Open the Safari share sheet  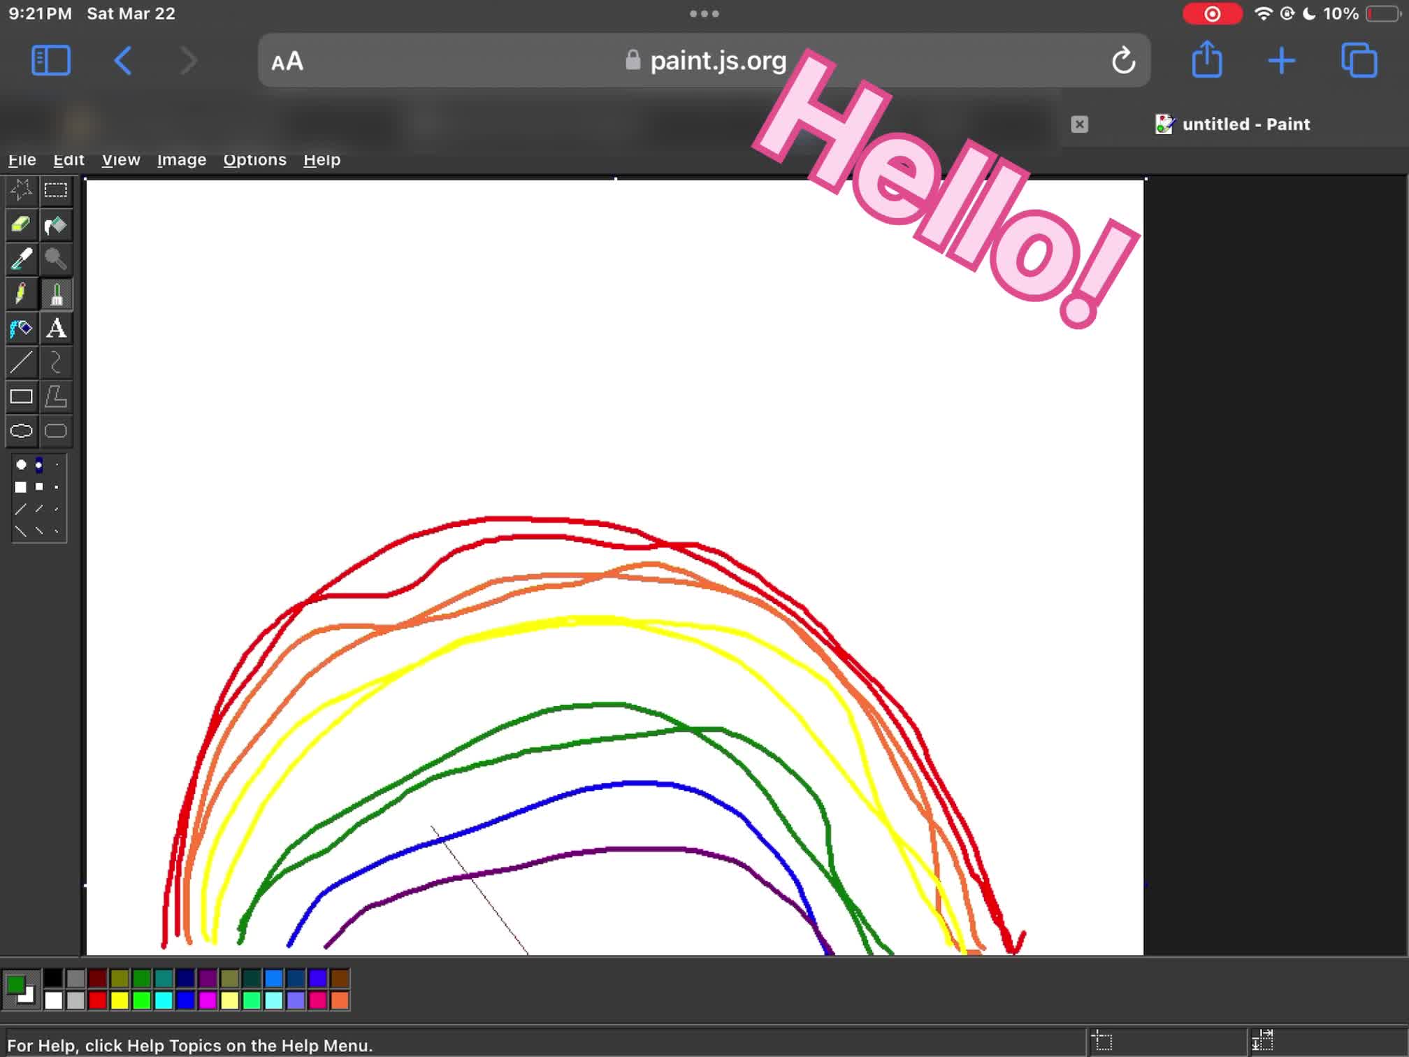(x=1207, y=59)
